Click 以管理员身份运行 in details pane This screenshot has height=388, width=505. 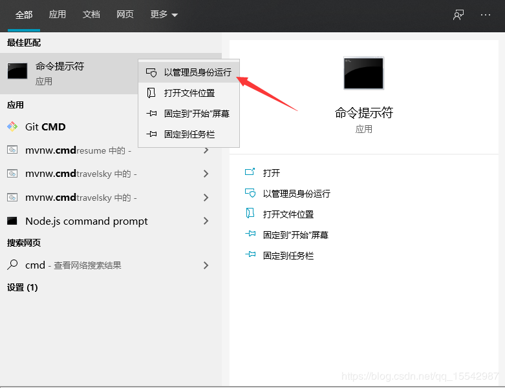tap(297, 194)
